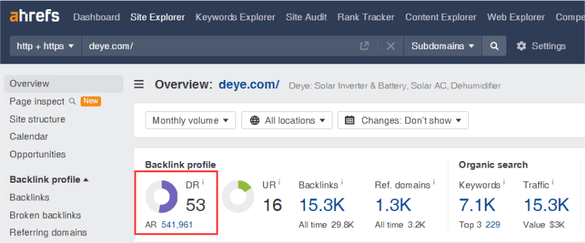Open the http + https protocol dropdown
The image size is (585, 243).
45,46
